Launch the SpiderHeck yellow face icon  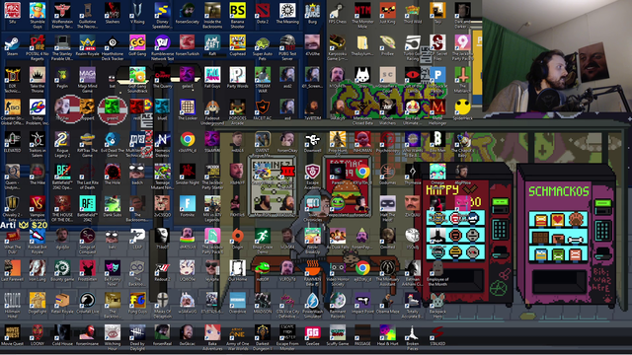click(462, 107)
